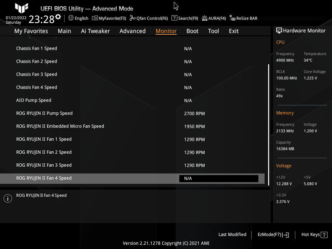Select ROG RYUJIN II Pump Speed row
Screen dimensions: 332x249
(132, 113)
